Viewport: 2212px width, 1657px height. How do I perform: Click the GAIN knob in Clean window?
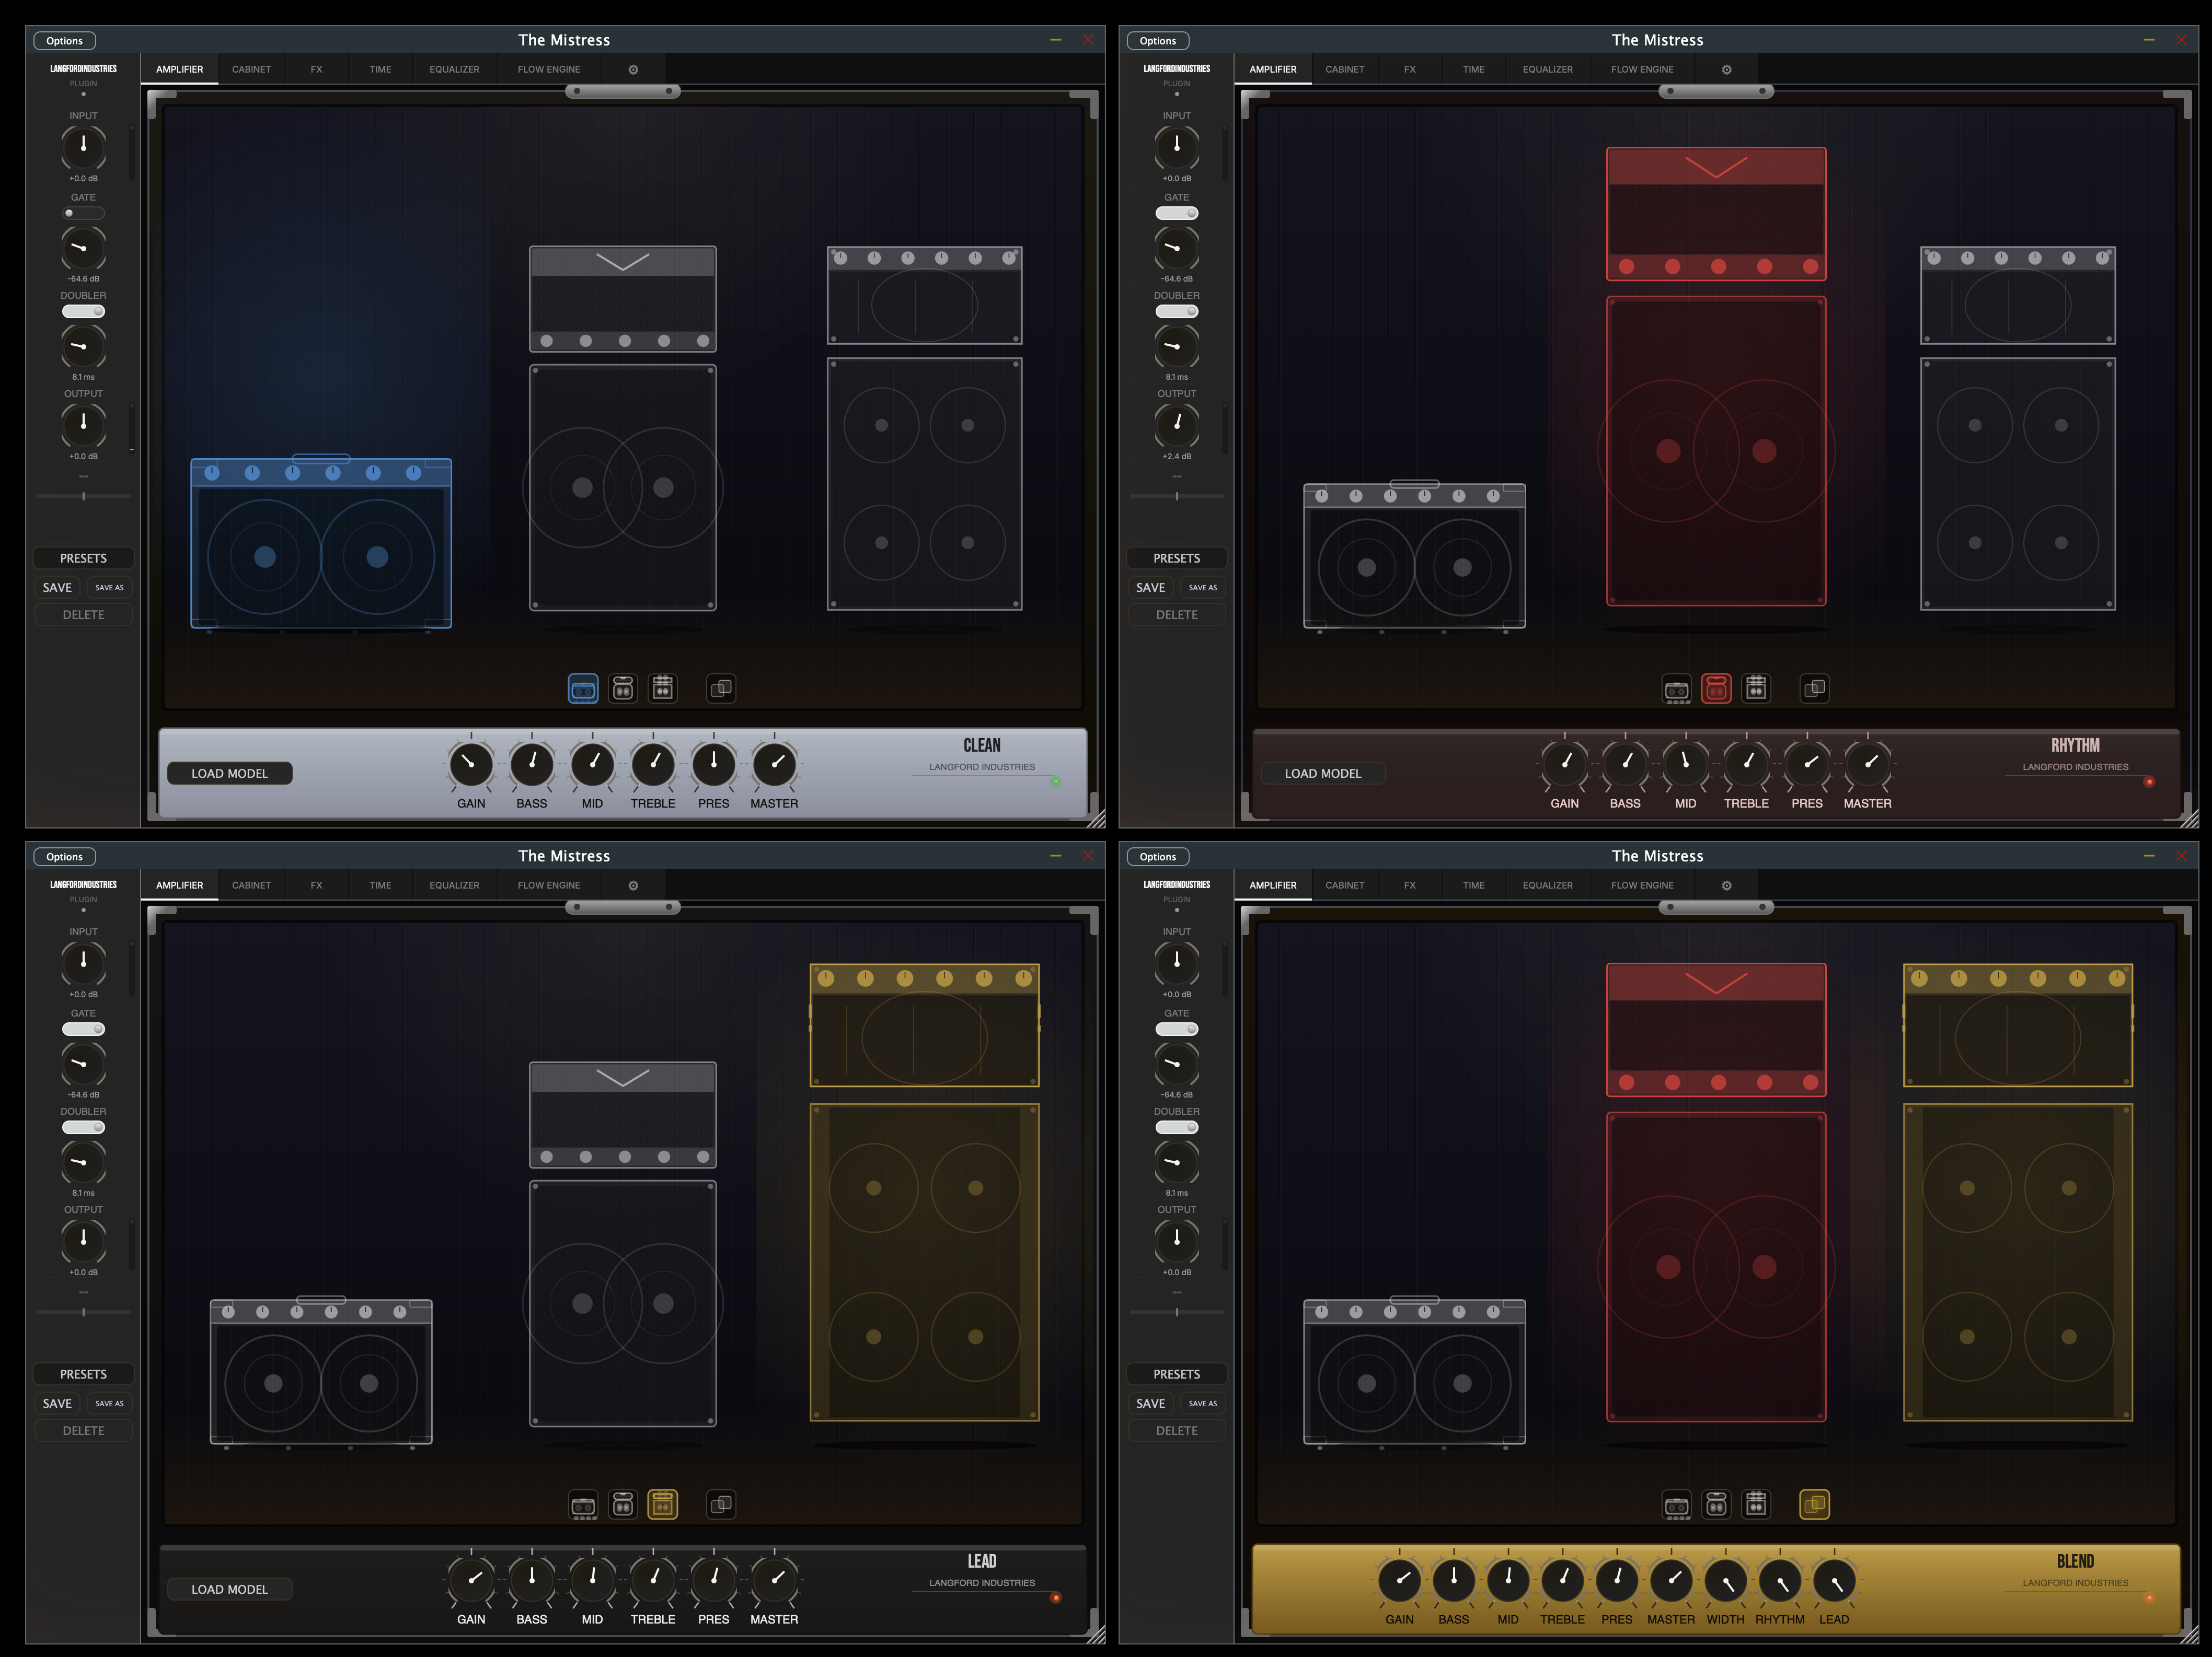click(471, 765)
